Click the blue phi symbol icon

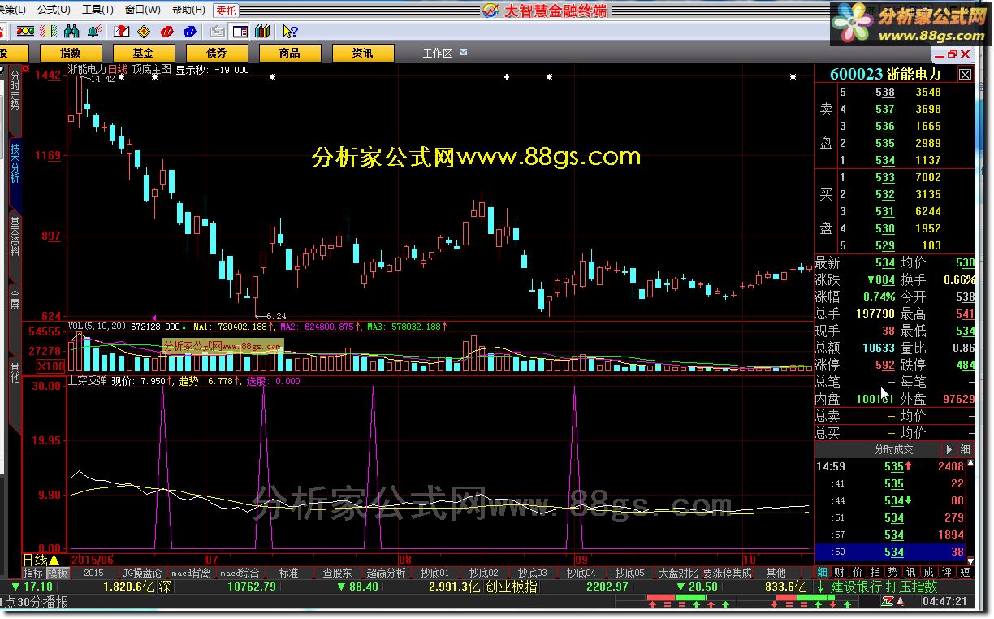(189, 32)
